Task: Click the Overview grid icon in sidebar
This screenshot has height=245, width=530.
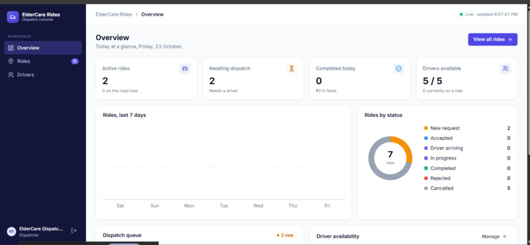Action: (11, 48)
